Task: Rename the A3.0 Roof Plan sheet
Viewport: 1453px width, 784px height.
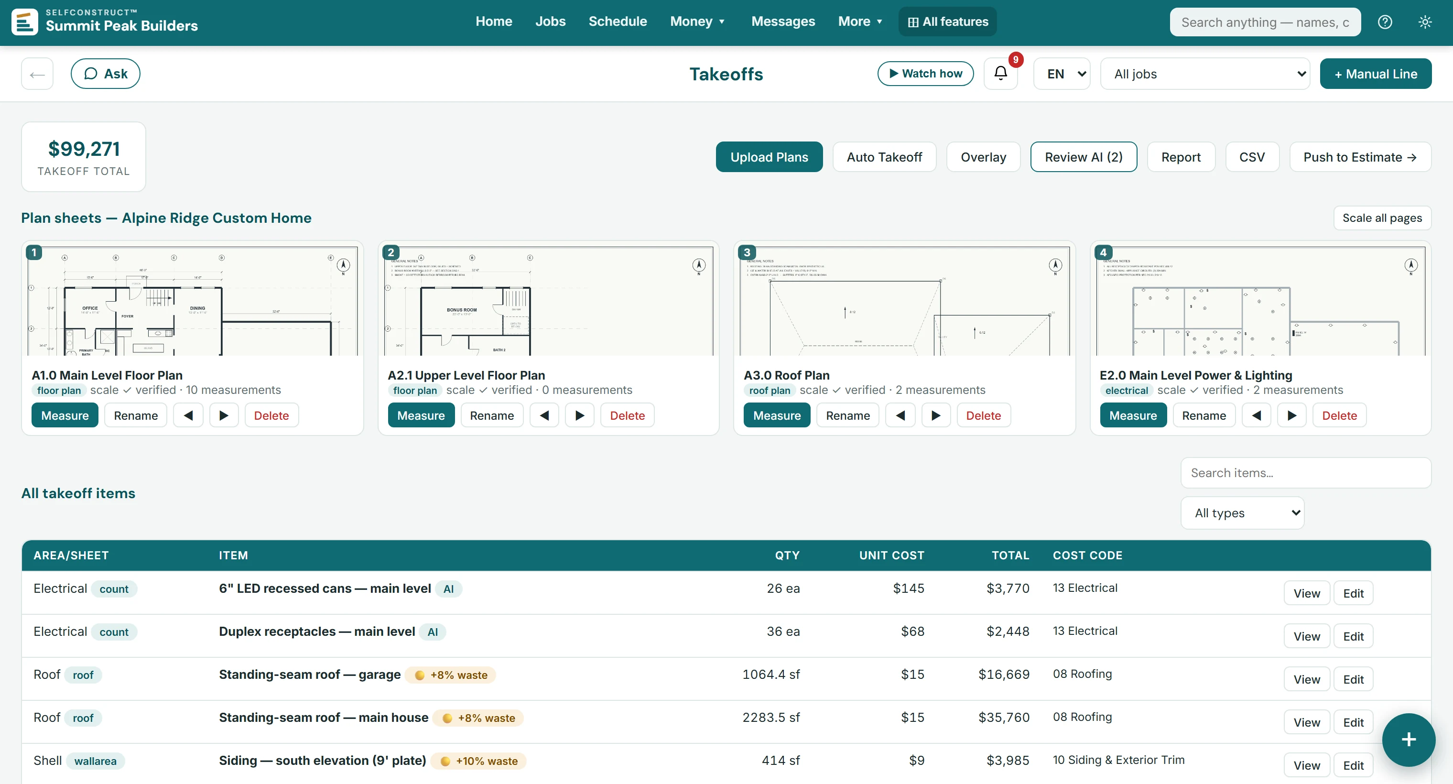Action: [x=847, y=416]
